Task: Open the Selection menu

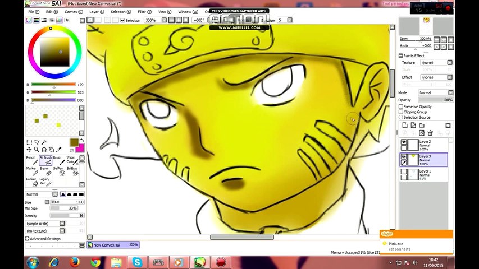Action: pos(121,12)
